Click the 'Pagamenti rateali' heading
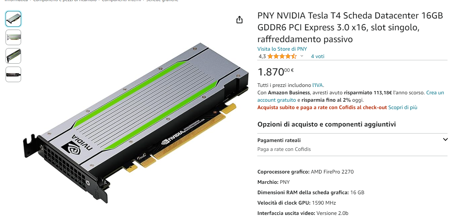449x219 pixels. [x=279, y=140]
